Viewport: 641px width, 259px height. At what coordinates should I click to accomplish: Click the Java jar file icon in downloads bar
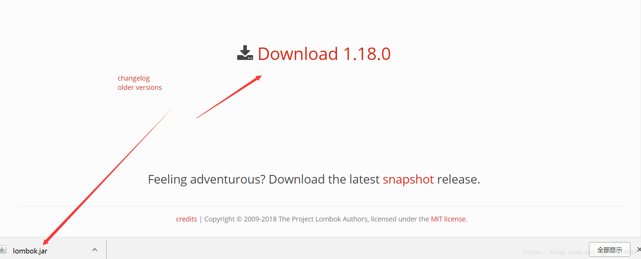tap(3, 249)
